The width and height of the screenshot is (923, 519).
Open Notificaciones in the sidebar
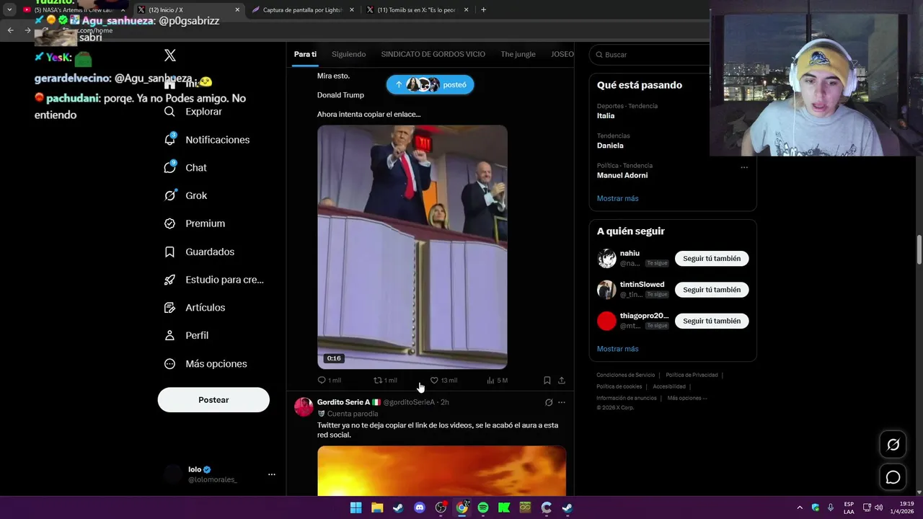[x=207, y=140]
